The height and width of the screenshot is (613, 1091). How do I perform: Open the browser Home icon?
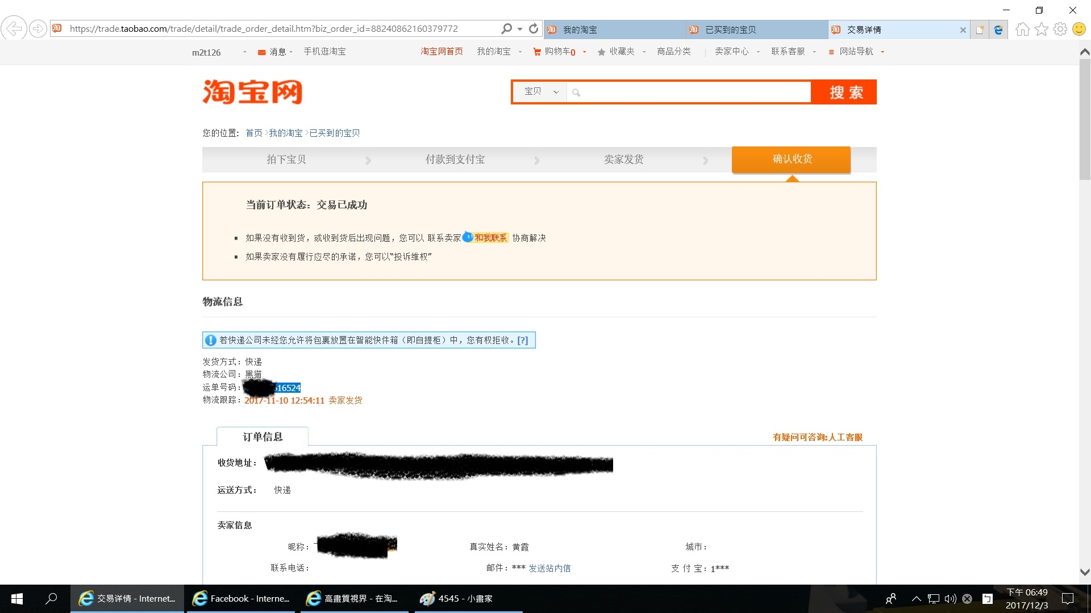[x=1022, y=29]
